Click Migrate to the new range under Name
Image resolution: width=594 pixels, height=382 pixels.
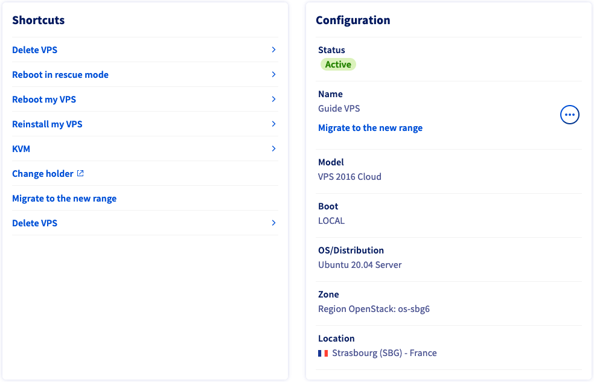(x=370, y=128)
